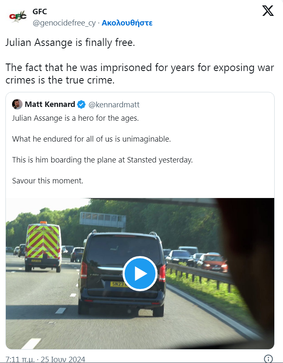Click "What he endured" quoted line
283x363 pixels.
pyautogui.click(x=91, y=139)
